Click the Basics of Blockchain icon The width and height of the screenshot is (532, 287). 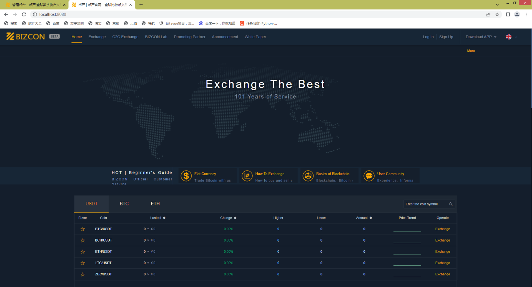pyautogui.click(x=308, y=176)
